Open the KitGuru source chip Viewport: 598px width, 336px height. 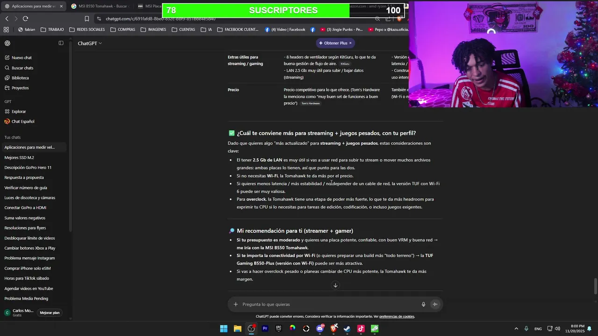345,64
